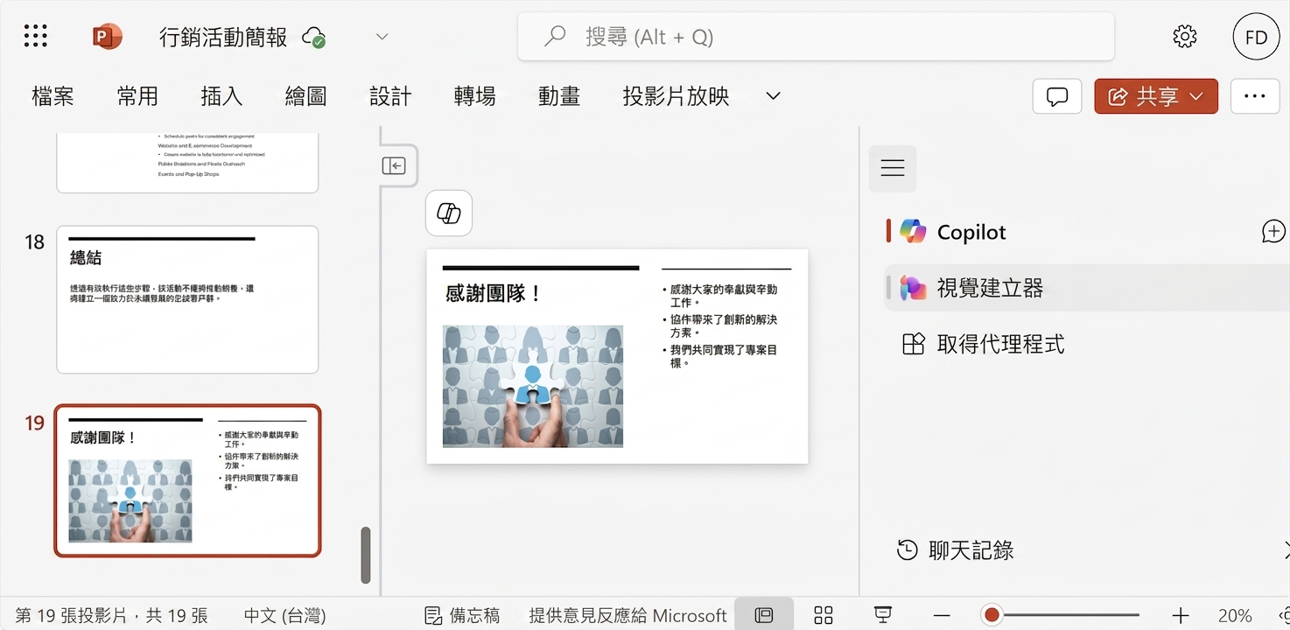Click 取得代理程式 option

pyautogui.click(x=982, y=344)
